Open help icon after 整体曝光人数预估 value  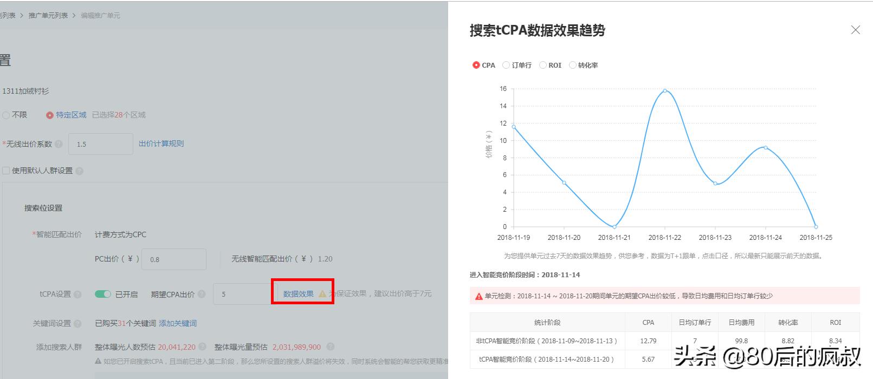coord(202,347)
